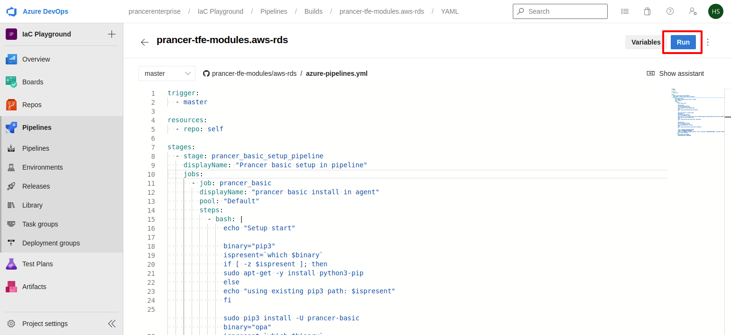This screenshot has height=335, width=731.
Task: Open Project settings link
Action: tap(45, 324)
